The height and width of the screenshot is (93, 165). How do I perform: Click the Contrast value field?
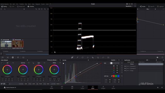click(26, 84)
